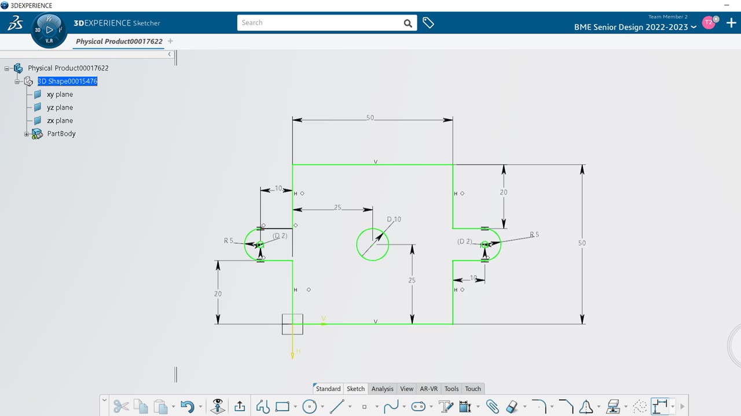The height and width of the screenshot is (416, 741).
Task: Switch to the Analysis tab
Action: click(x=382, y=388)
